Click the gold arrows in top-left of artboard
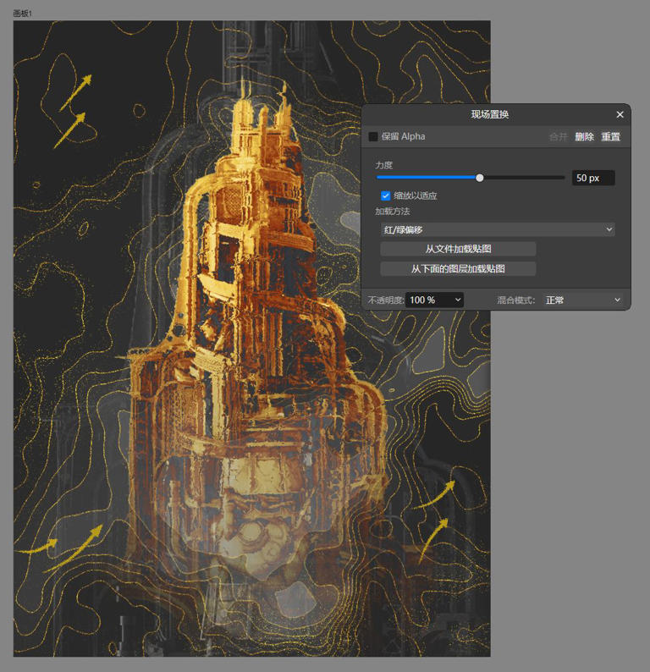Image resolution: width=650 pixels, height=672 pixels. tap(74, 110)
